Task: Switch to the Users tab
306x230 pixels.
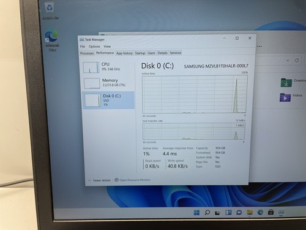Action: click(151, 53)
